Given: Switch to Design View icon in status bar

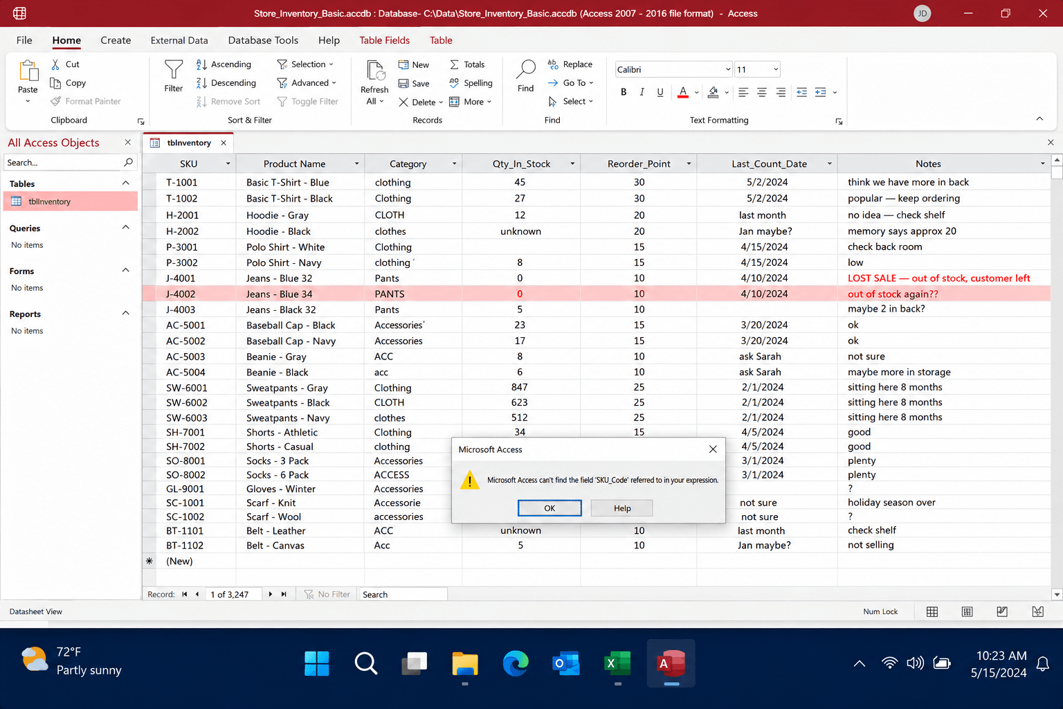Looking at the screenshot, I should 1037,611.
